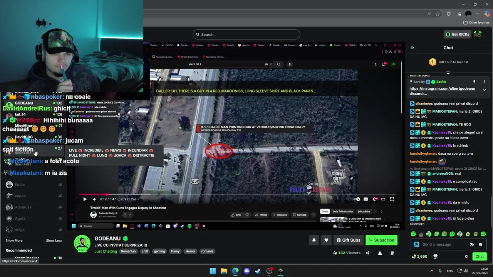Expand the pinned message chevron

pos(484,90)
